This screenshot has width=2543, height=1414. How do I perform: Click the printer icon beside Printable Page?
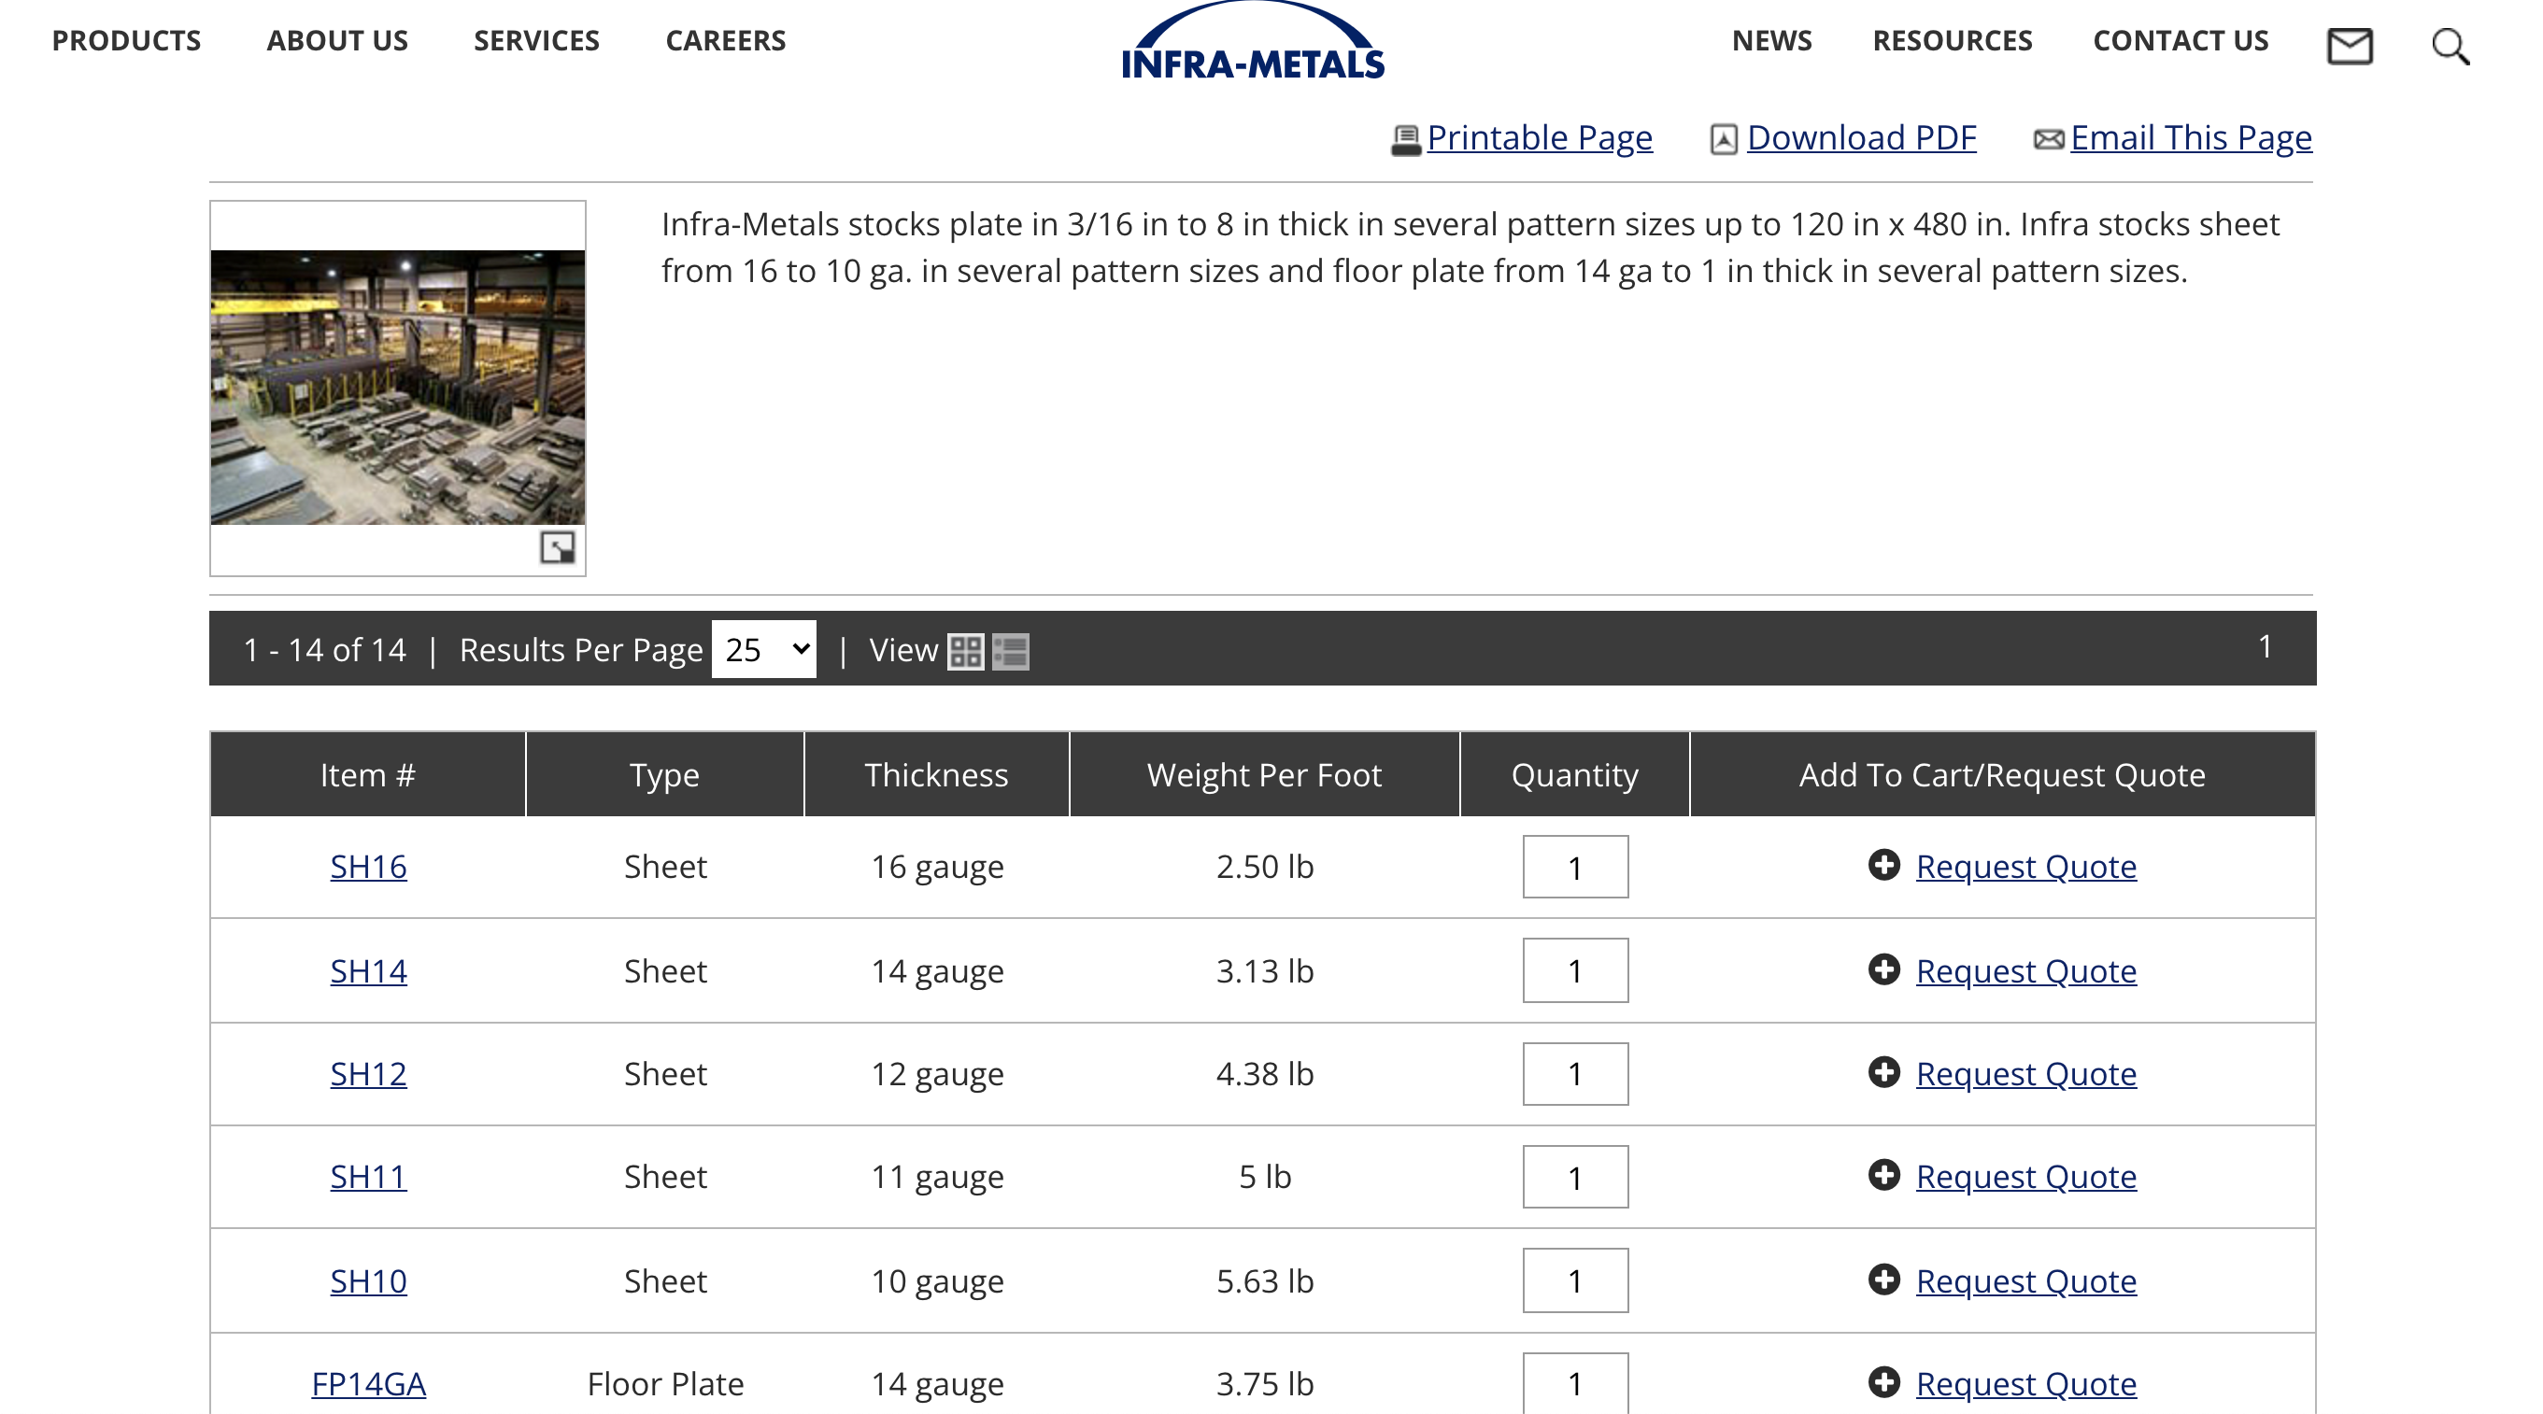(1405, 139)
